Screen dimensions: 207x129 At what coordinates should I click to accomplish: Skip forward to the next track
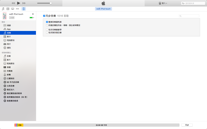click(x=24, y=3)
